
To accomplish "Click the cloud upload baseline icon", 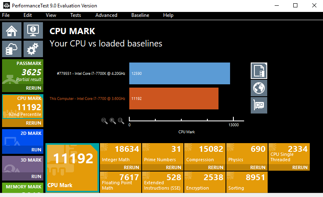I will [12, 49].
